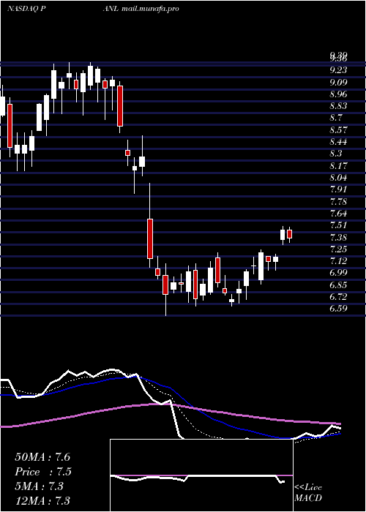Select the 6.99 price axis label

338,273
